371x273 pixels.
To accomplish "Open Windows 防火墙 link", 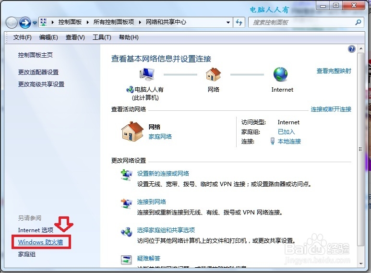I will (x=40, y=242).
